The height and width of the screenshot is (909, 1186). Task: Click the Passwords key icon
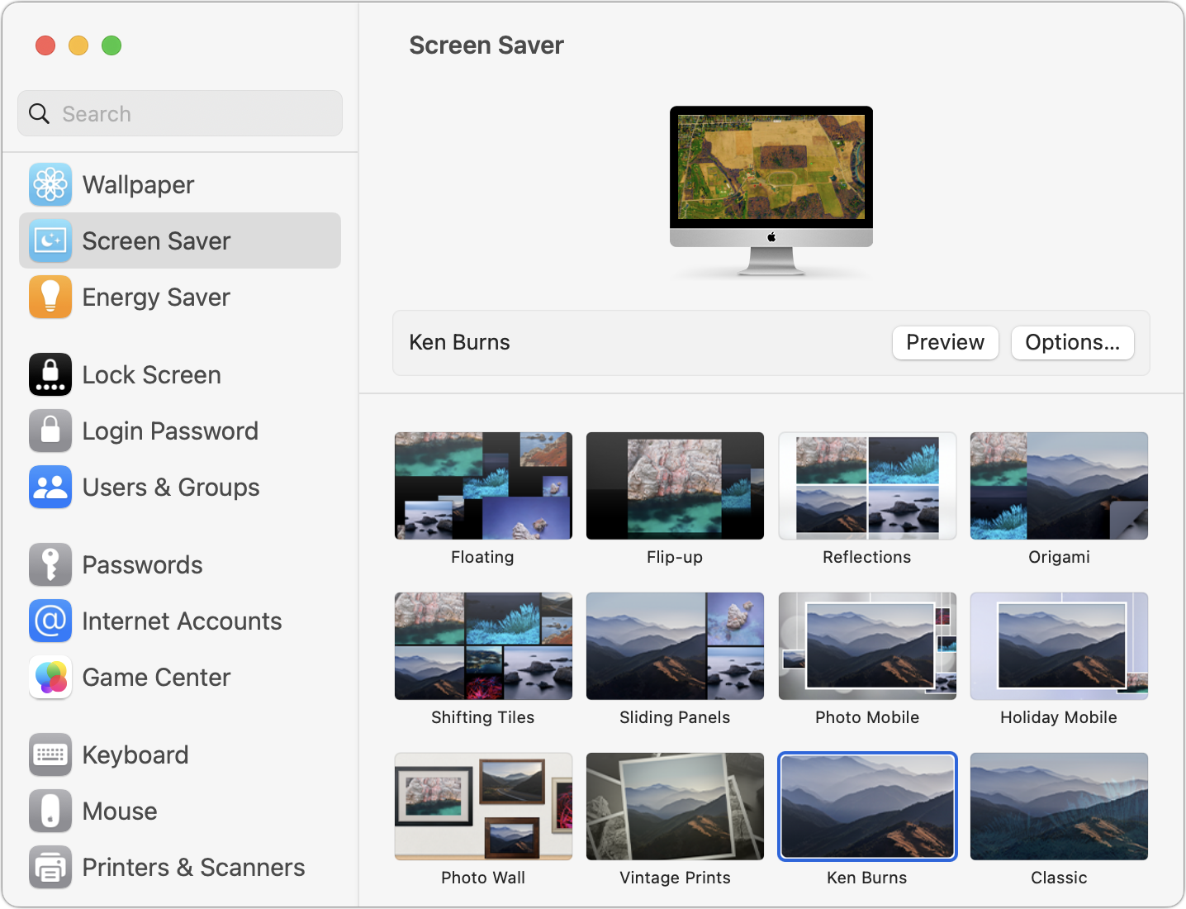pyautogui.click(x=50, y=564)
